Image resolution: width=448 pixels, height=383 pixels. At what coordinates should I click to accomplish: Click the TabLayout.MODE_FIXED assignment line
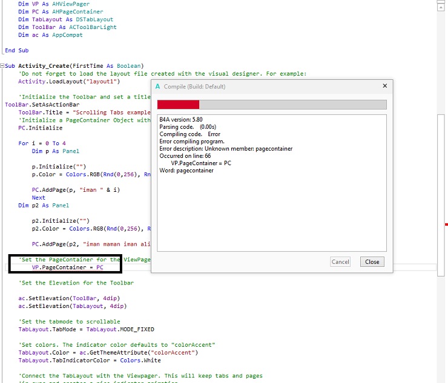86,329
